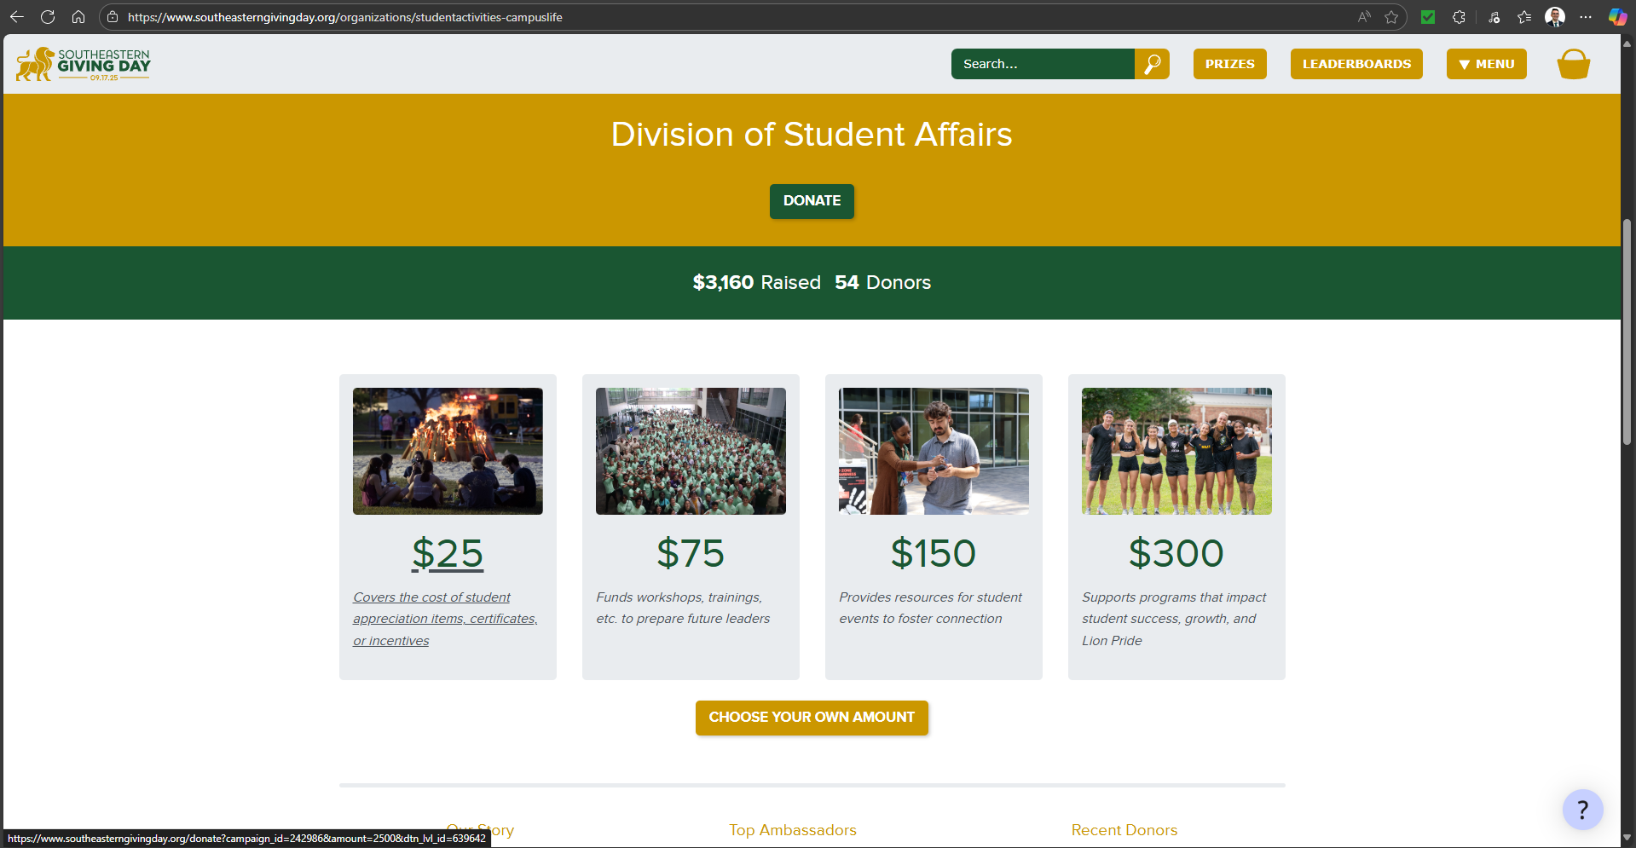
Task: Open browser favorites with the star bar icon
Action: (x=1525, y=16)
